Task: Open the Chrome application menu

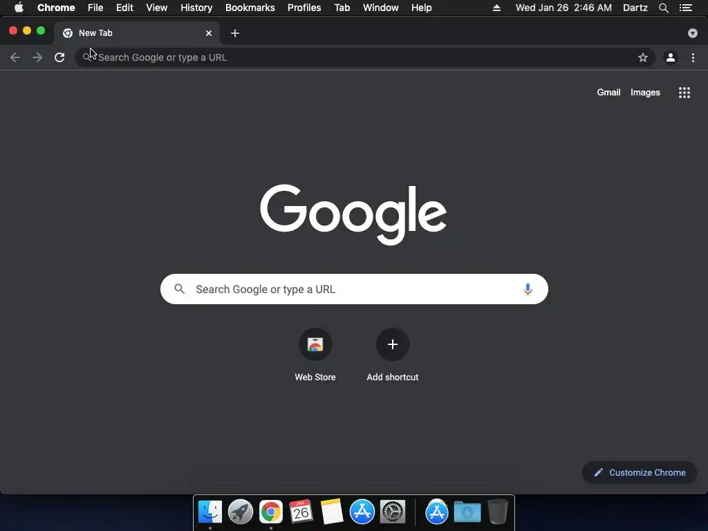Action: pos(56,8)
